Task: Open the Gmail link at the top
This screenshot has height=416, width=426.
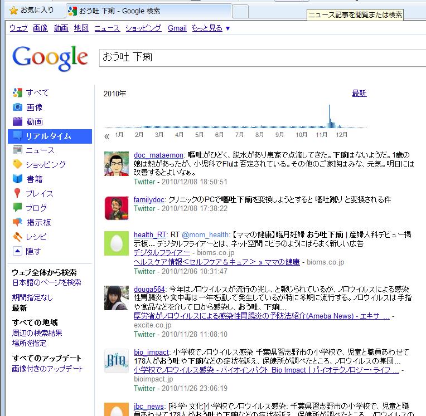Action: [177, 28]
